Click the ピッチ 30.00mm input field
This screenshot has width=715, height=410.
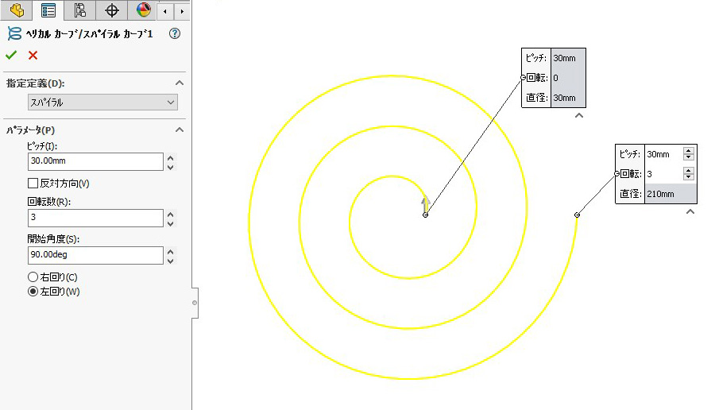95,161
